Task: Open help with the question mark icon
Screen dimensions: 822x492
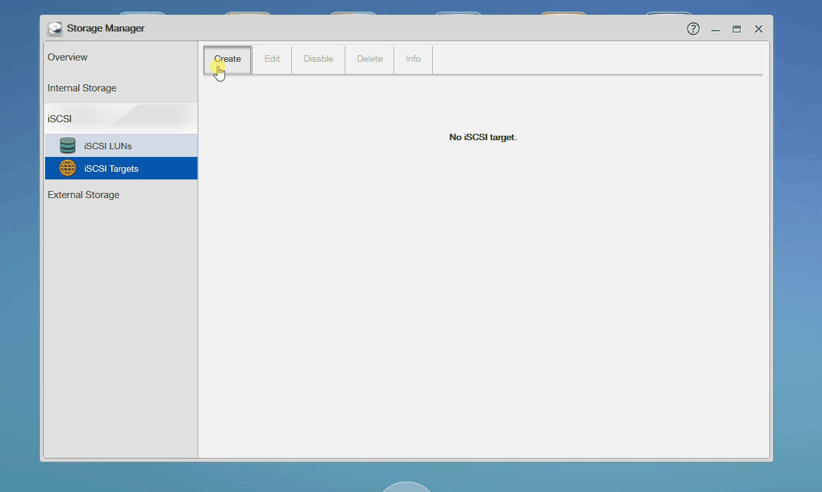Action: (693, 29)
